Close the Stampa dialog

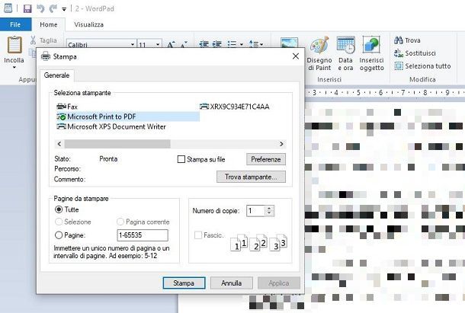click(296, 56)
